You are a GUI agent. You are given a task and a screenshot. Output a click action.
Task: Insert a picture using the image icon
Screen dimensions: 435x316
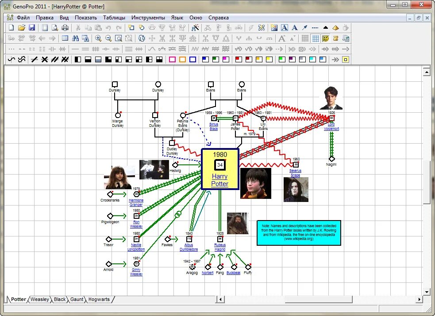click(x=274, y=28)
